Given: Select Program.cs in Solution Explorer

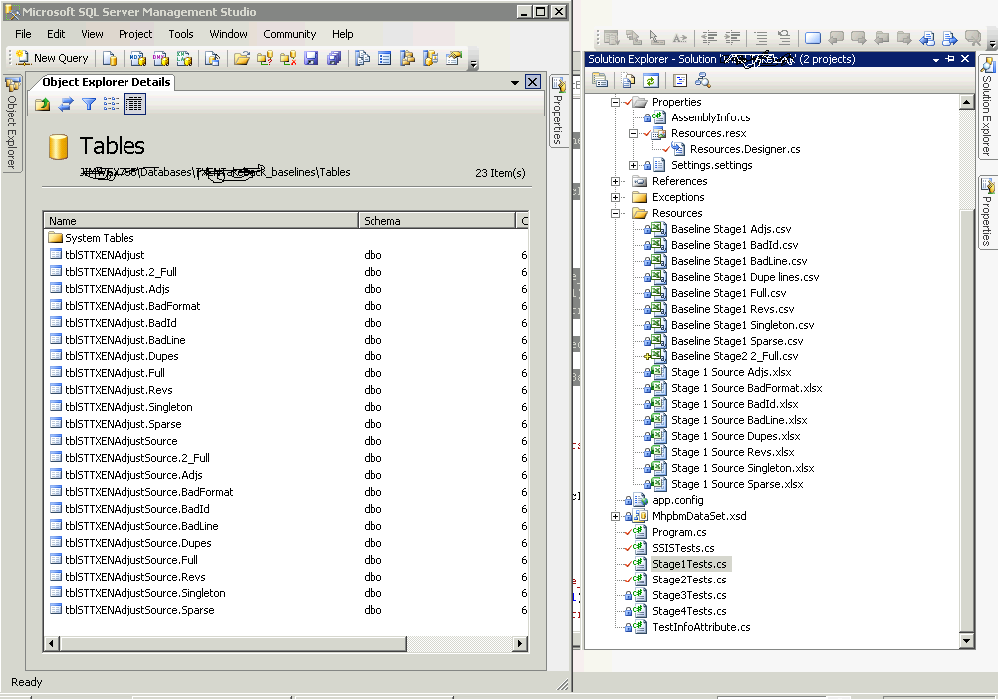Looking at the screenshot, I should pos(679,532).
